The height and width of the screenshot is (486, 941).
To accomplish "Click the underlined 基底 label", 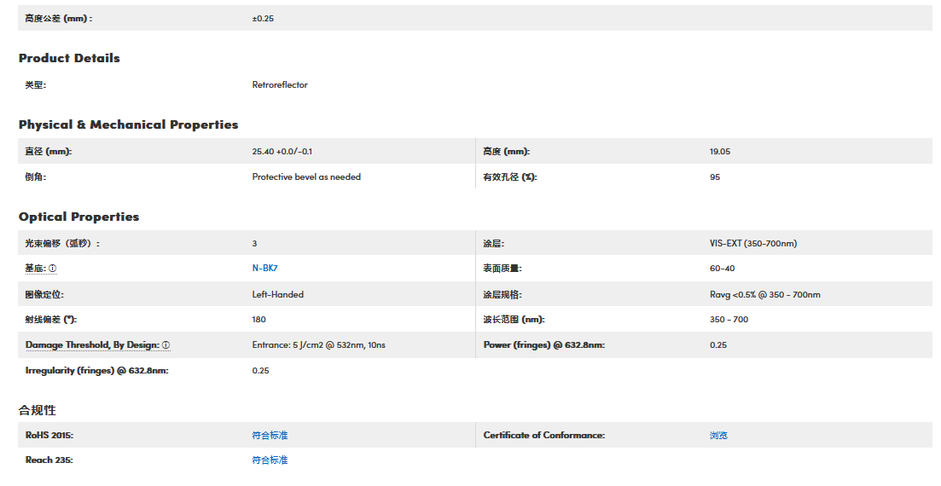I will 35,269.
